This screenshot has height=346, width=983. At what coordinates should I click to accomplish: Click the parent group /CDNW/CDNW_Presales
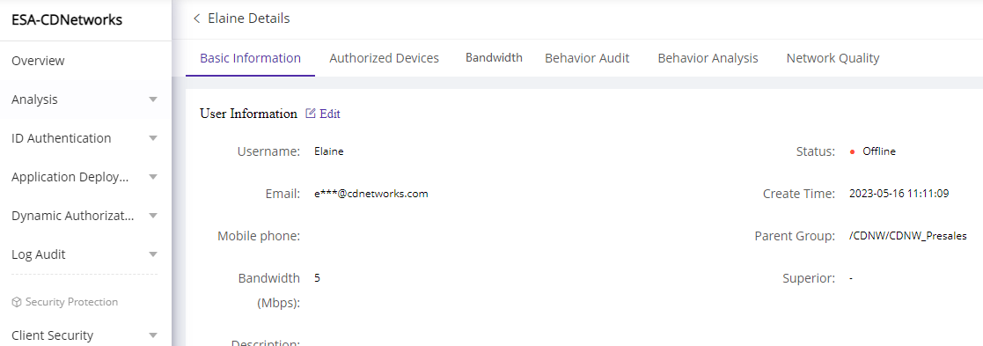pyautogui.click(x=908, y=236)
